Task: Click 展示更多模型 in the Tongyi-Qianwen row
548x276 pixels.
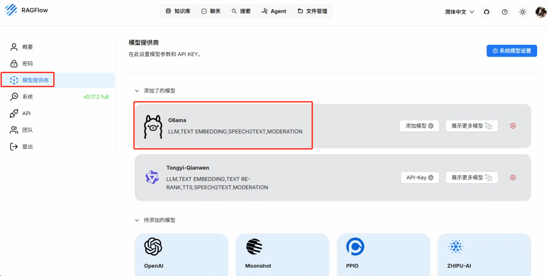Action: coord(472,177)
